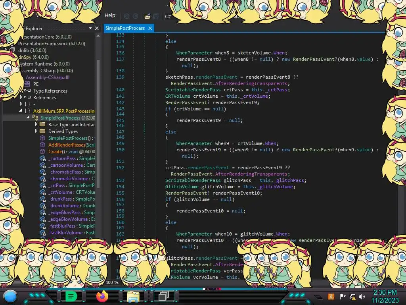Click the Save All disk icon
Image resolution: width=406 pixels, height=305 pixels.
156,16
